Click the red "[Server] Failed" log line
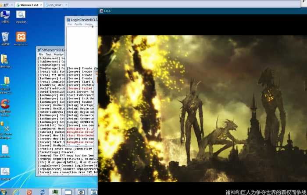This screenshot has width=307, height=195. [x=79, y=88]
